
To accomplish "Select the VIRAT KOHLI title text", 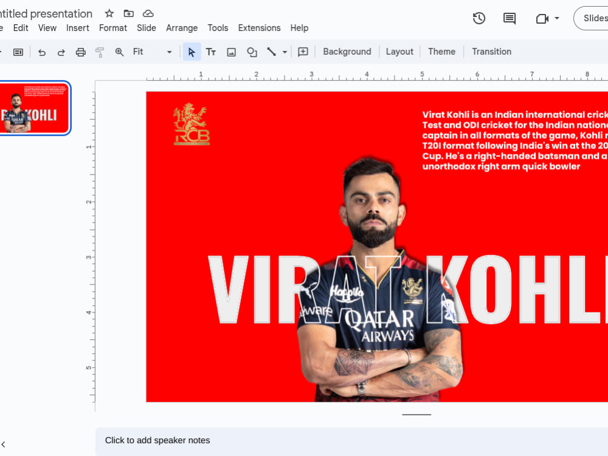I will tap(408, 289).
